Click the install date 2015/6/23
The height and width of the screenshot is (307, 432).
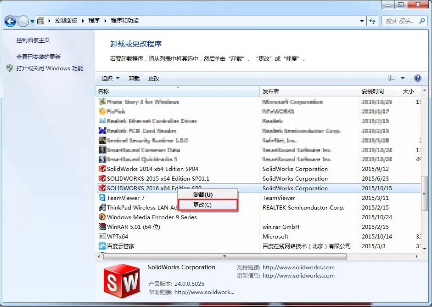click(375, 178)
